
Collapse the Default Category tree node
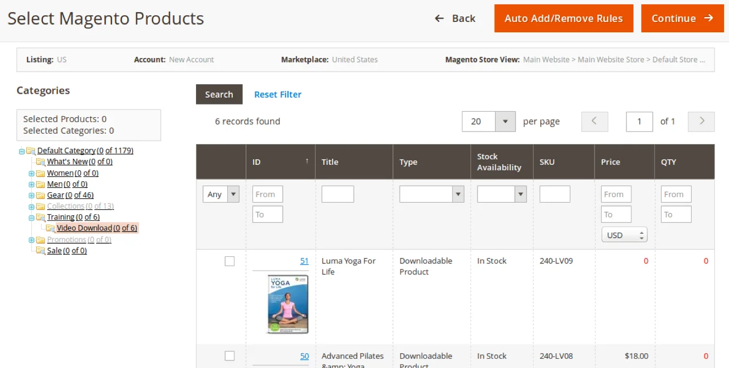point(22,151)
